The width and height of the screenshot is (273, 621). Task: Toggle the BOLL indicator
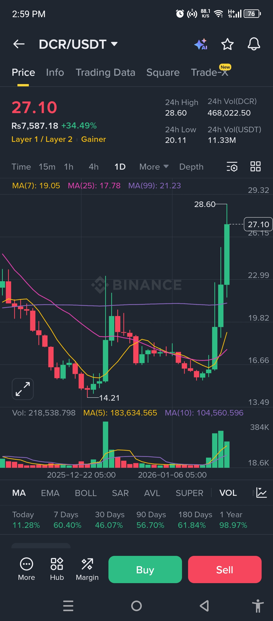[86, 493]
